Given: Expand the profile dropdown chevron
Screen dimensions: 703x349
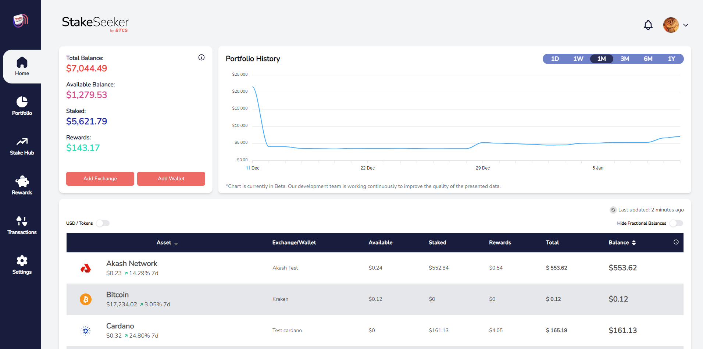Looking at the screenshot, I should click(x=686, y=25).
